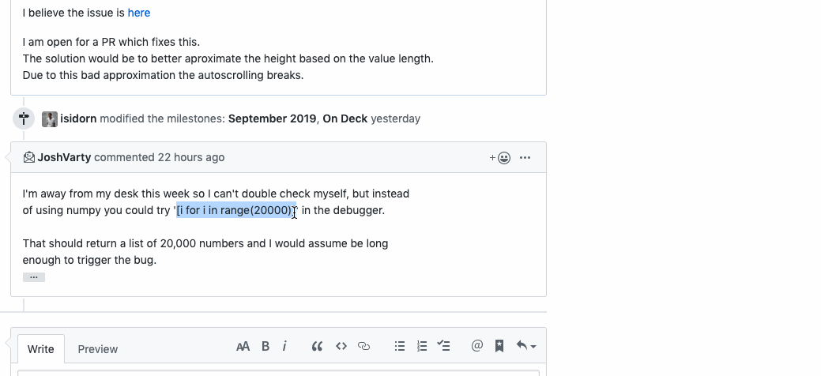Reference an issue with bookmark icon
The image size is (821, 376).
(499, 346)
